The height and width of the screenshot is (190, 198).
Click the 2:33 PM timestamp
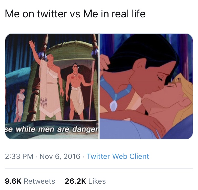click(19, 156)
